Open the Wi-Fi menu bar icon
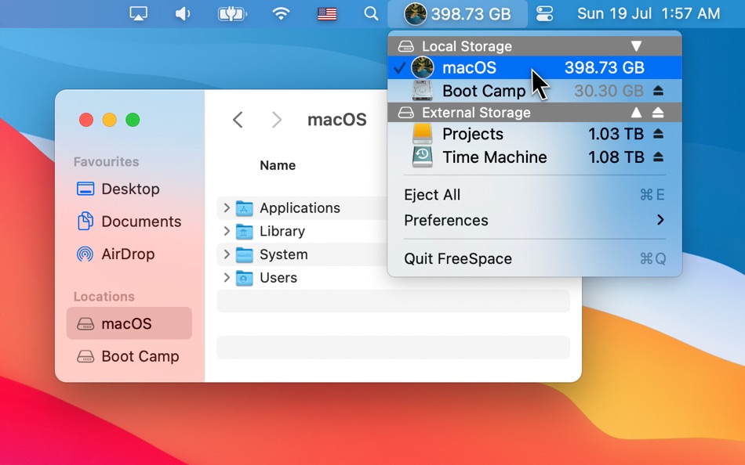Image resolution: width=745 pixels, height=465 pixels. [x=282, y=14]
